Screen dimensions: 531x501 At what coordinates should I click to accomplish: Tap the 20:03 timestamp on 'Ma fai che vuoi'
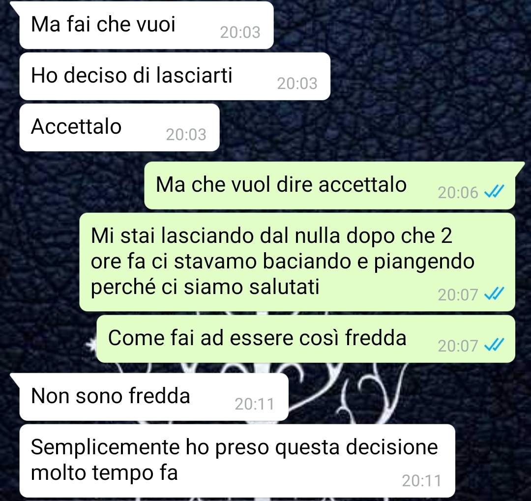pyautogui.click(x=240, y=32)
